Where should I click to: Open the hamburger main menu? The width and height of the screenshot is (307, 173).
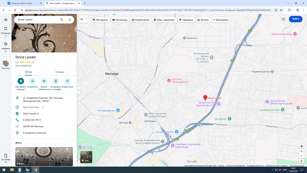(x=6, y=20)
